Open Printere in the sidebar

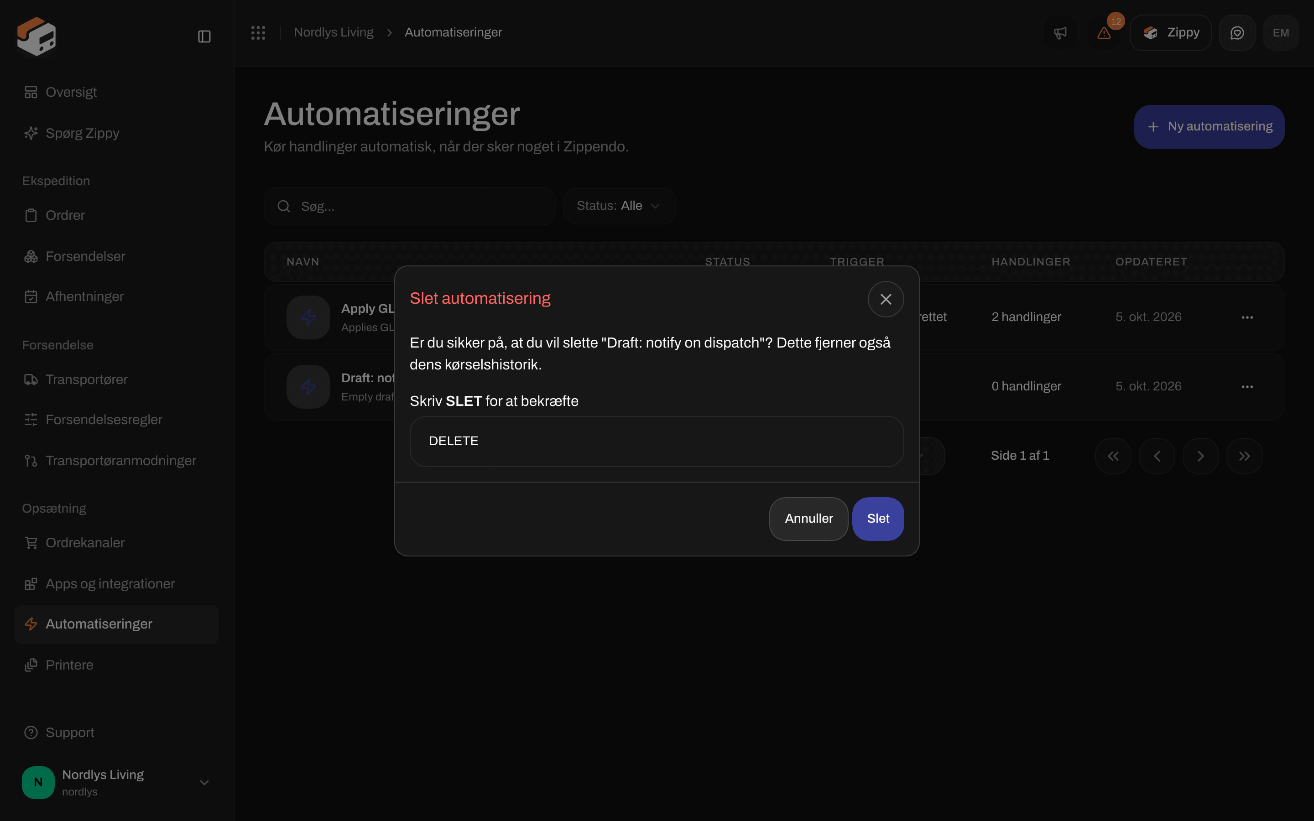[x=116, y=665]
